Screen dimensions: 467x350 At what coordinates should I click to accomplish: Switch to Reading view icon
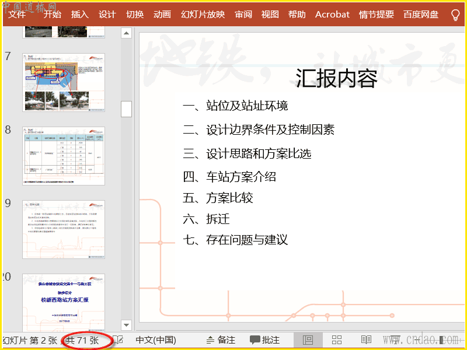366,340
